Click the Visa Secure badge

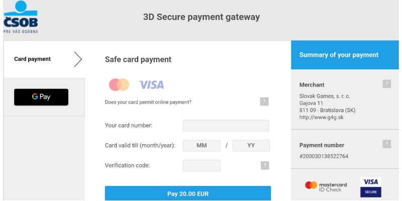tap(371, 186)
